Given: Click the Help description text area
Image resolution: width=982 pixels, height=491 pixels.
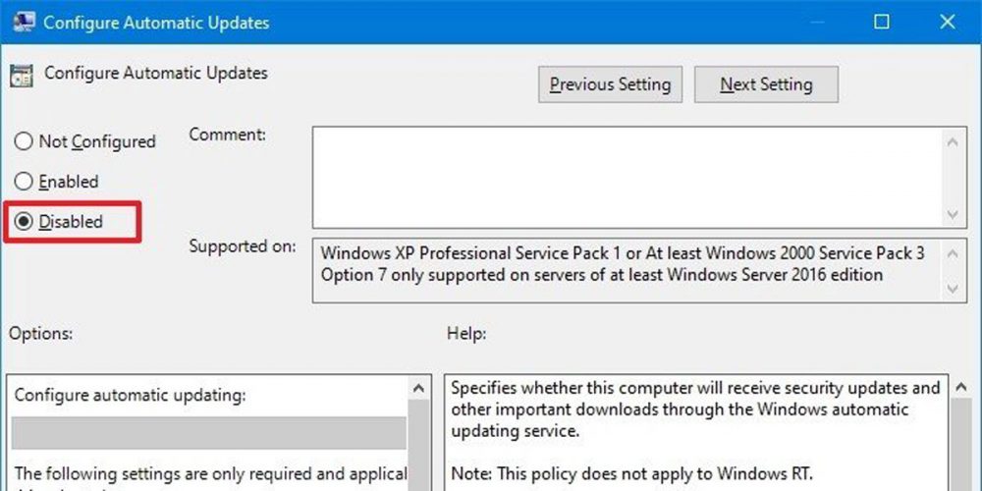Looking at the screenshot, I should [692, 432].
